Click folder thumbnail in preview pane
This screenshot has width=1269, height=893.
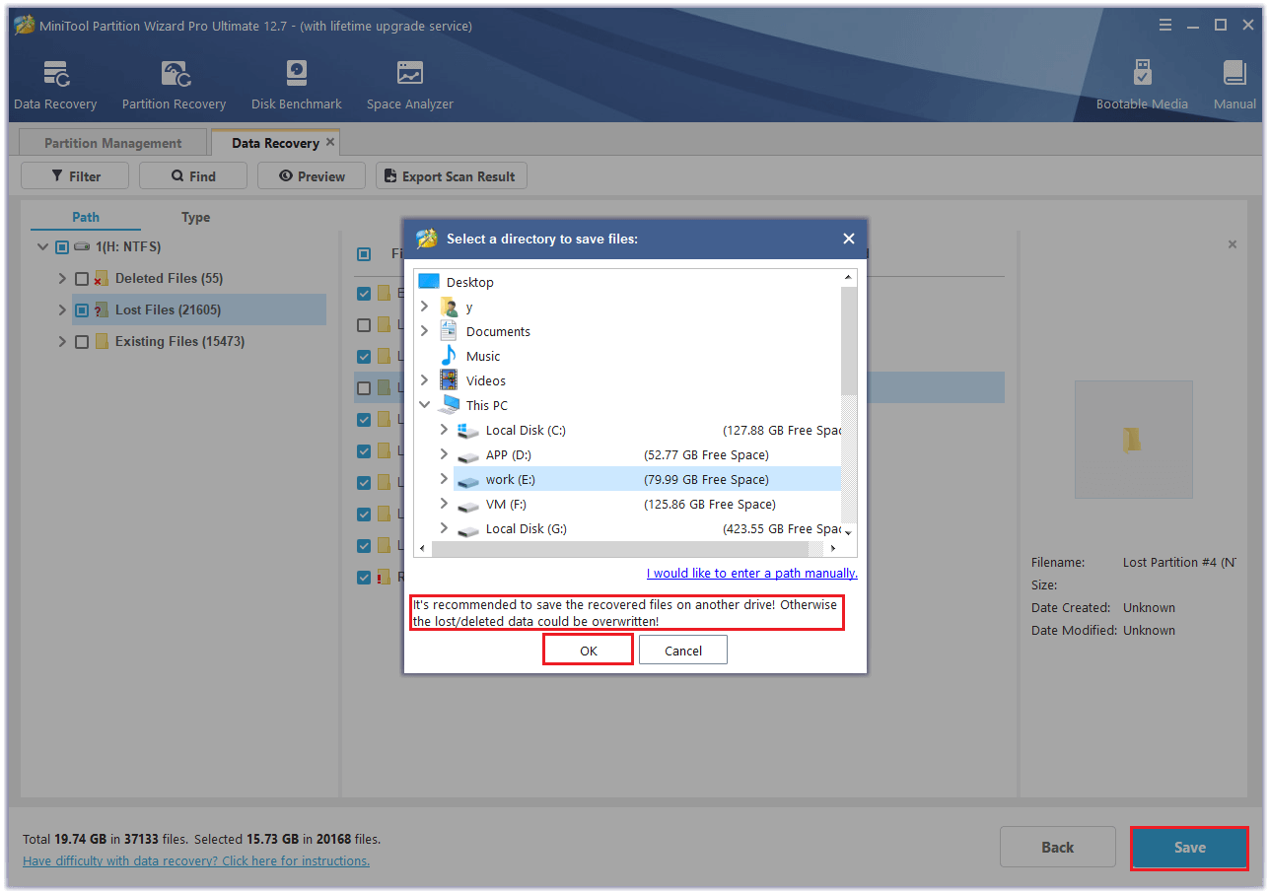[1133, 440]
